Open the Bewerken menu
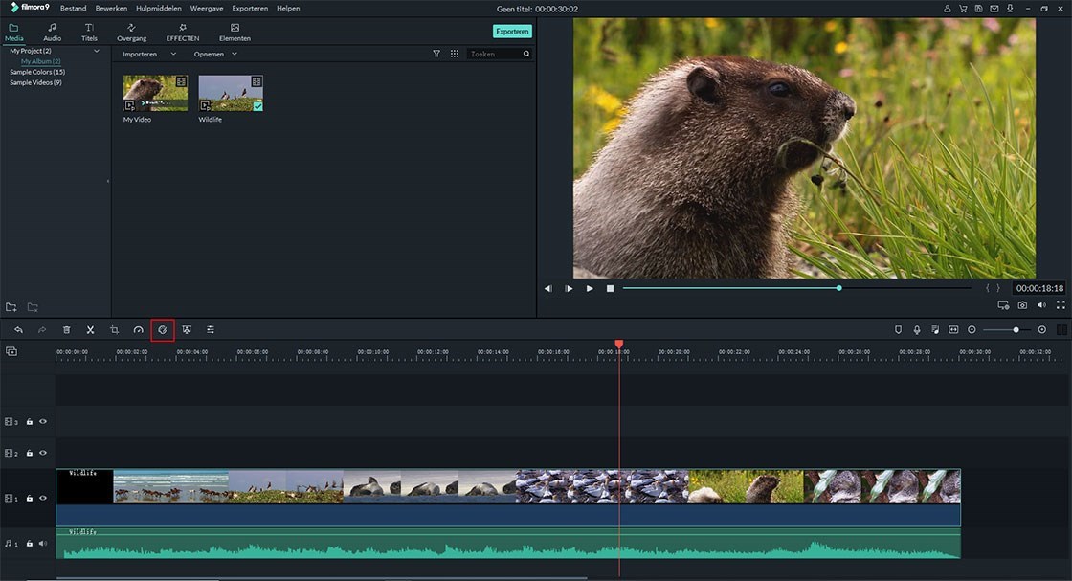The image size is (1072, 581). tap(111, 9)
